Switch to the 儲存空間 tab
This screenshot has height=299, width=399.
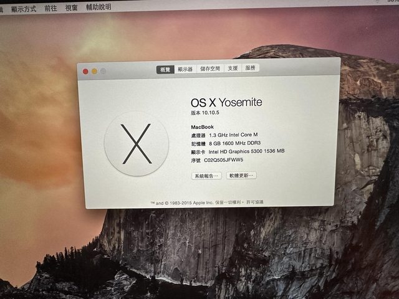(210, 69)
